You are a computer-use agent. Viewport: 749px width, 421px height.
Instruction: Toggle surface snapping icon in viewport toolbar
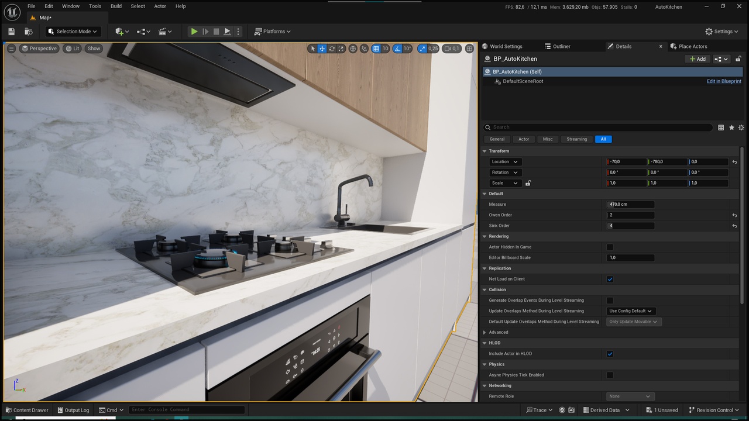365,49
